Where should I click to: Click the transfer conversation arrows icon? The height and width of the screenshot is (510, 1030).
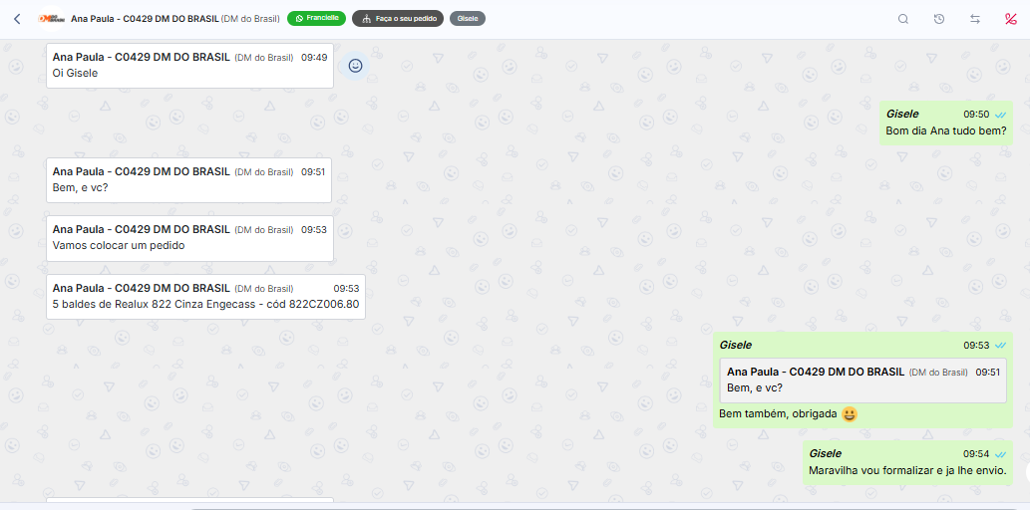point(975,19)
